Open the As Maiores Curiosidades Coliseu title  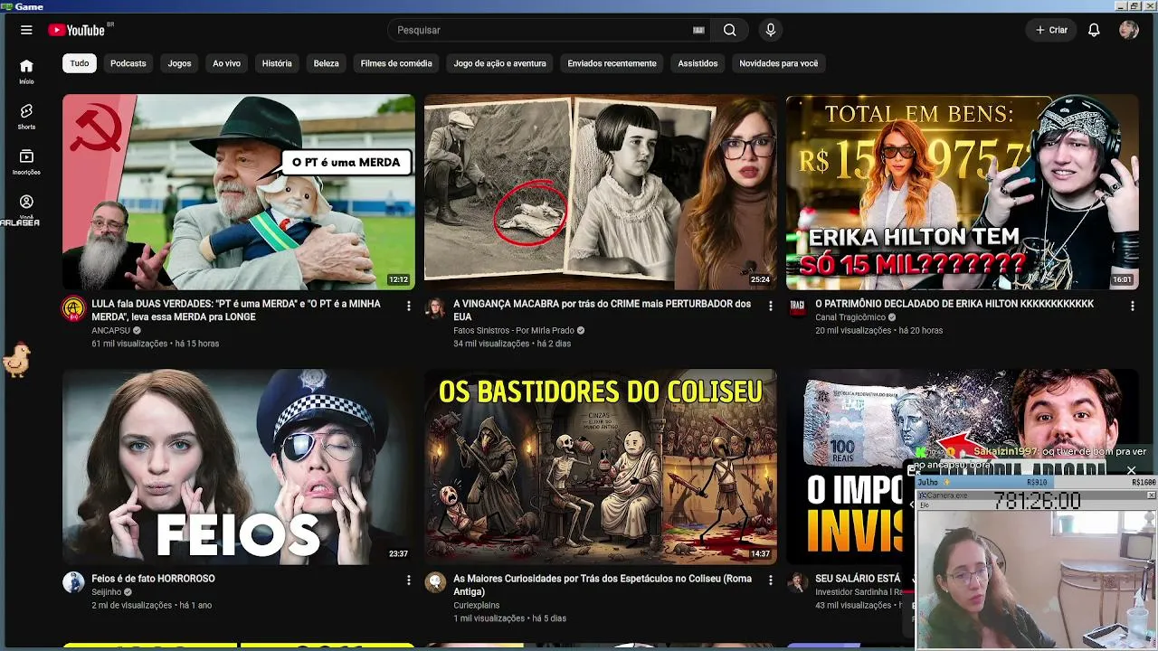coord(603,585)
